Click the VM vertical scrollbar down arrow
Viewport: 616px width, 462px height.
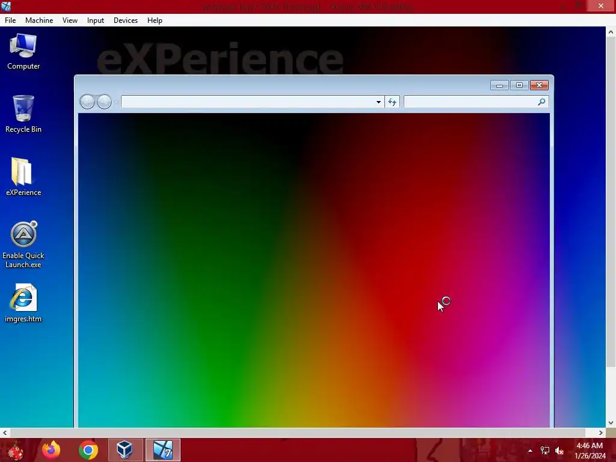(x=611, y=423)
